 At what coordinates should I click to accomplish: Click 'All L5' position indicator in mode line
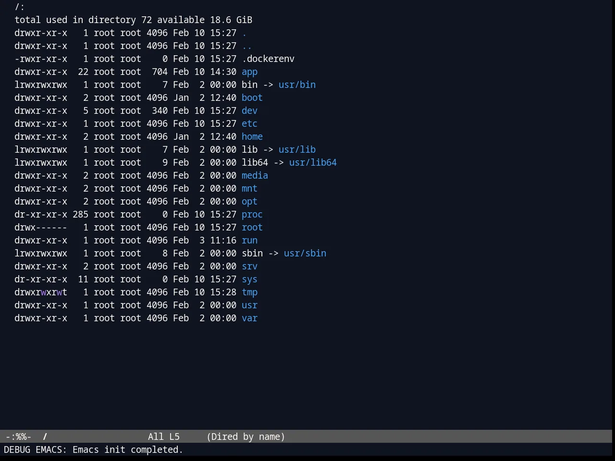pos(164,437)
